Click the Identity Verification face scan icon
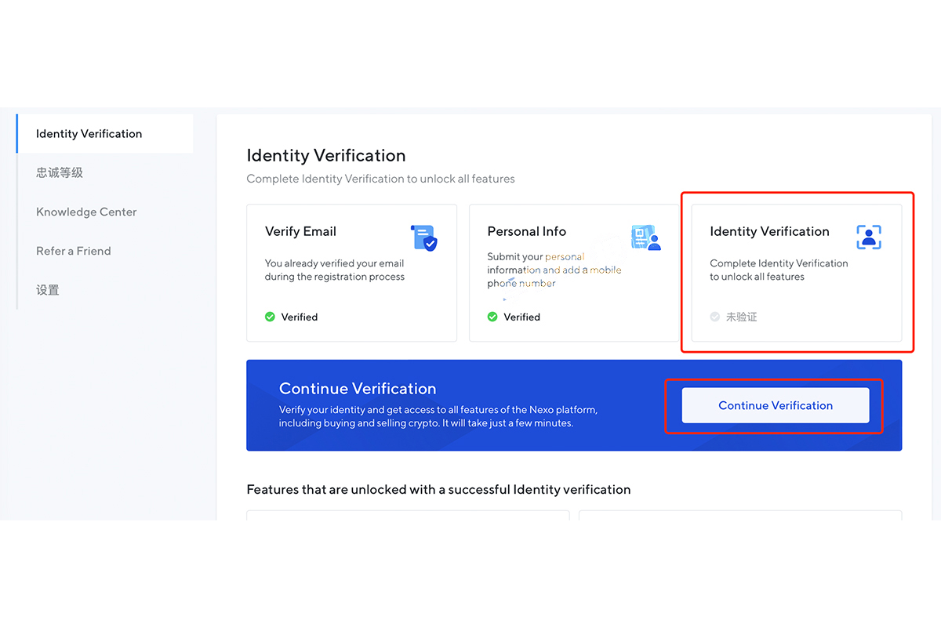Viewport: 941px width, 627px height. point(869,237)
